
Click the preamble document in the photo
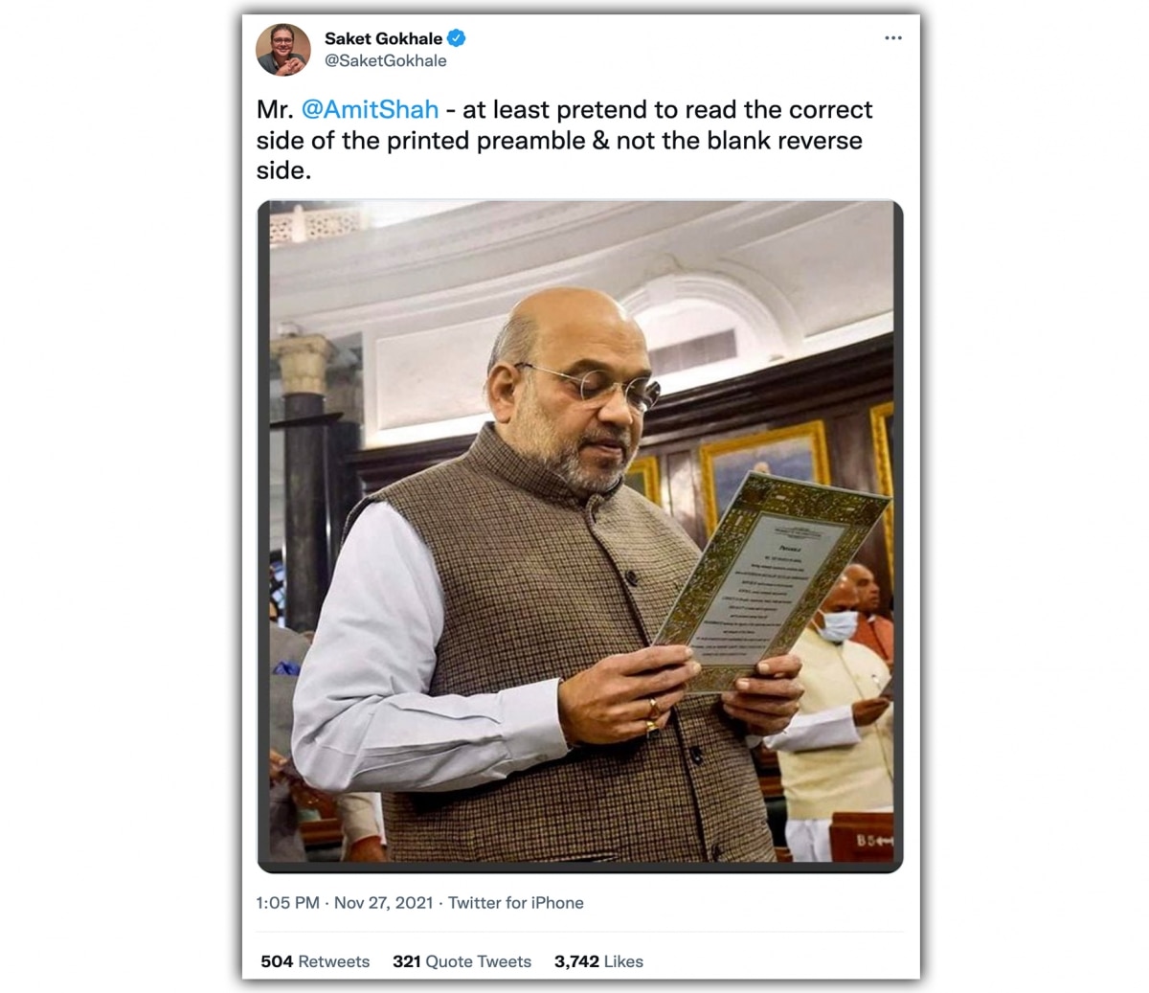(771, 580)
